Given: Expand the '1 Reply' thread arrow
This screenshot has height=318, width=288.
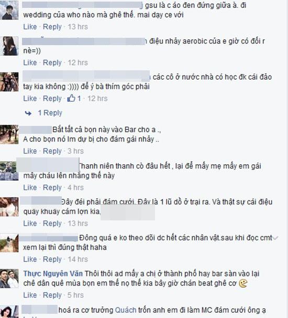Looking at the screenshot, I should (x=28, y=113).
